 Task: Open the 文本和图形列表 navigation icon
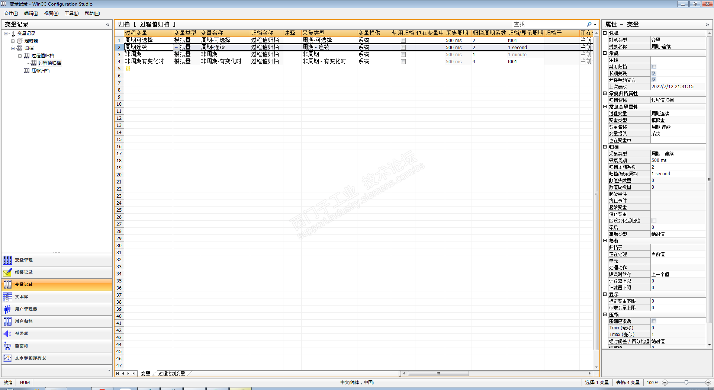(7, 358)
